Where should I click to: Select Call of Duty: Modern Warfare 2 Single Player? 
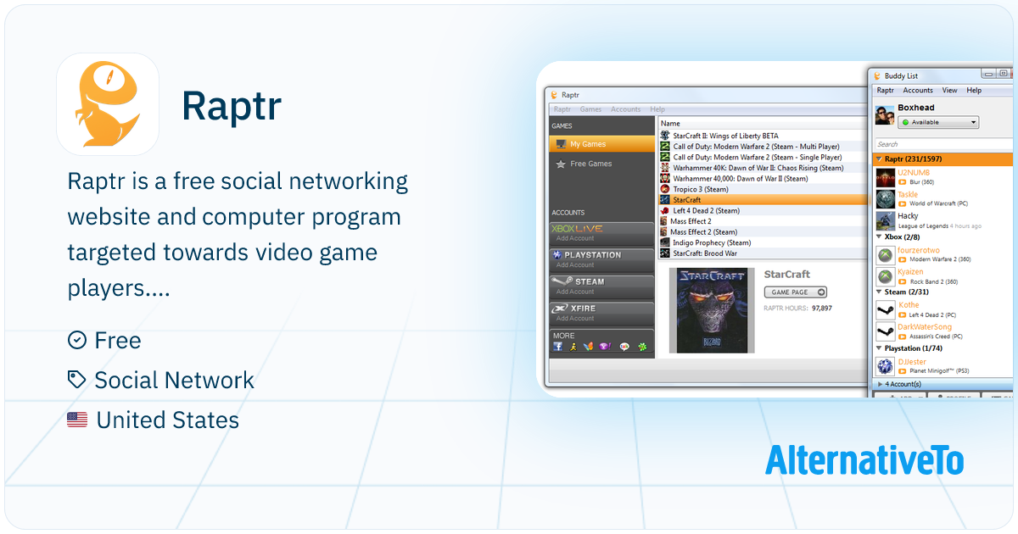(763, 157)
